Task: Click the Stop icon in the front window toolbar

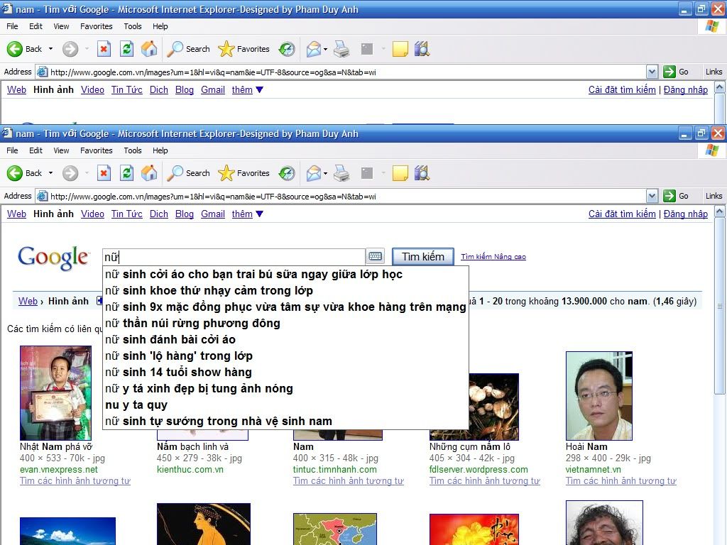Action: tap(104, 173)
